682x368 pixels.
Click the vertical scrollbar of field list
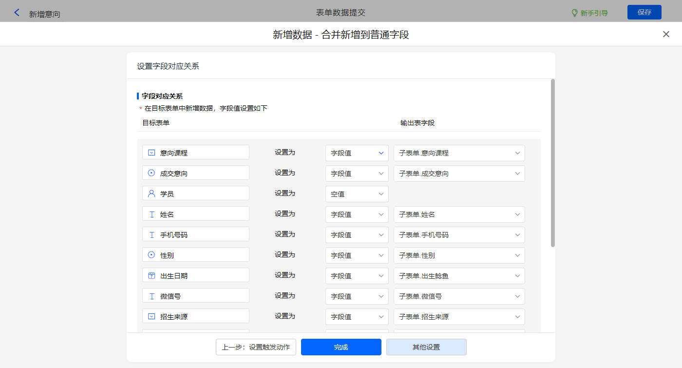click(552, 163)
